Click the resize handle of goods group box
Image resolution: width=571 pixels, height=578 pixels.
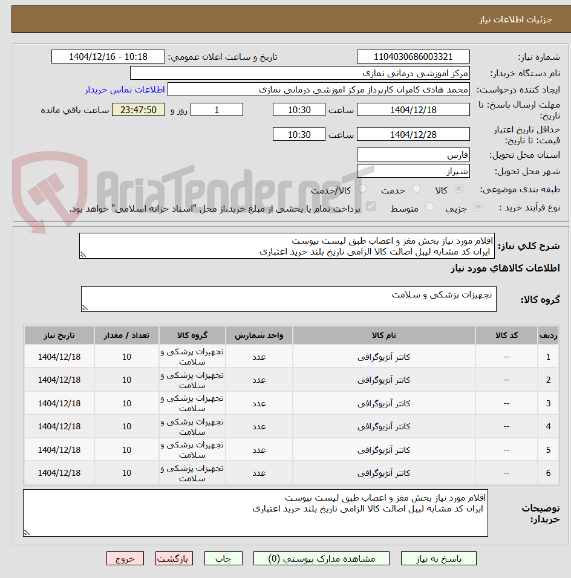(x=85, y=308)
